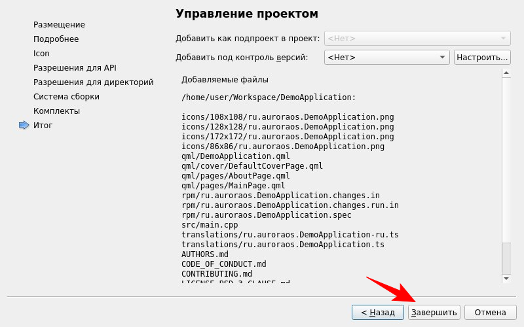Click the Управление проектом title

pos(247,14)
